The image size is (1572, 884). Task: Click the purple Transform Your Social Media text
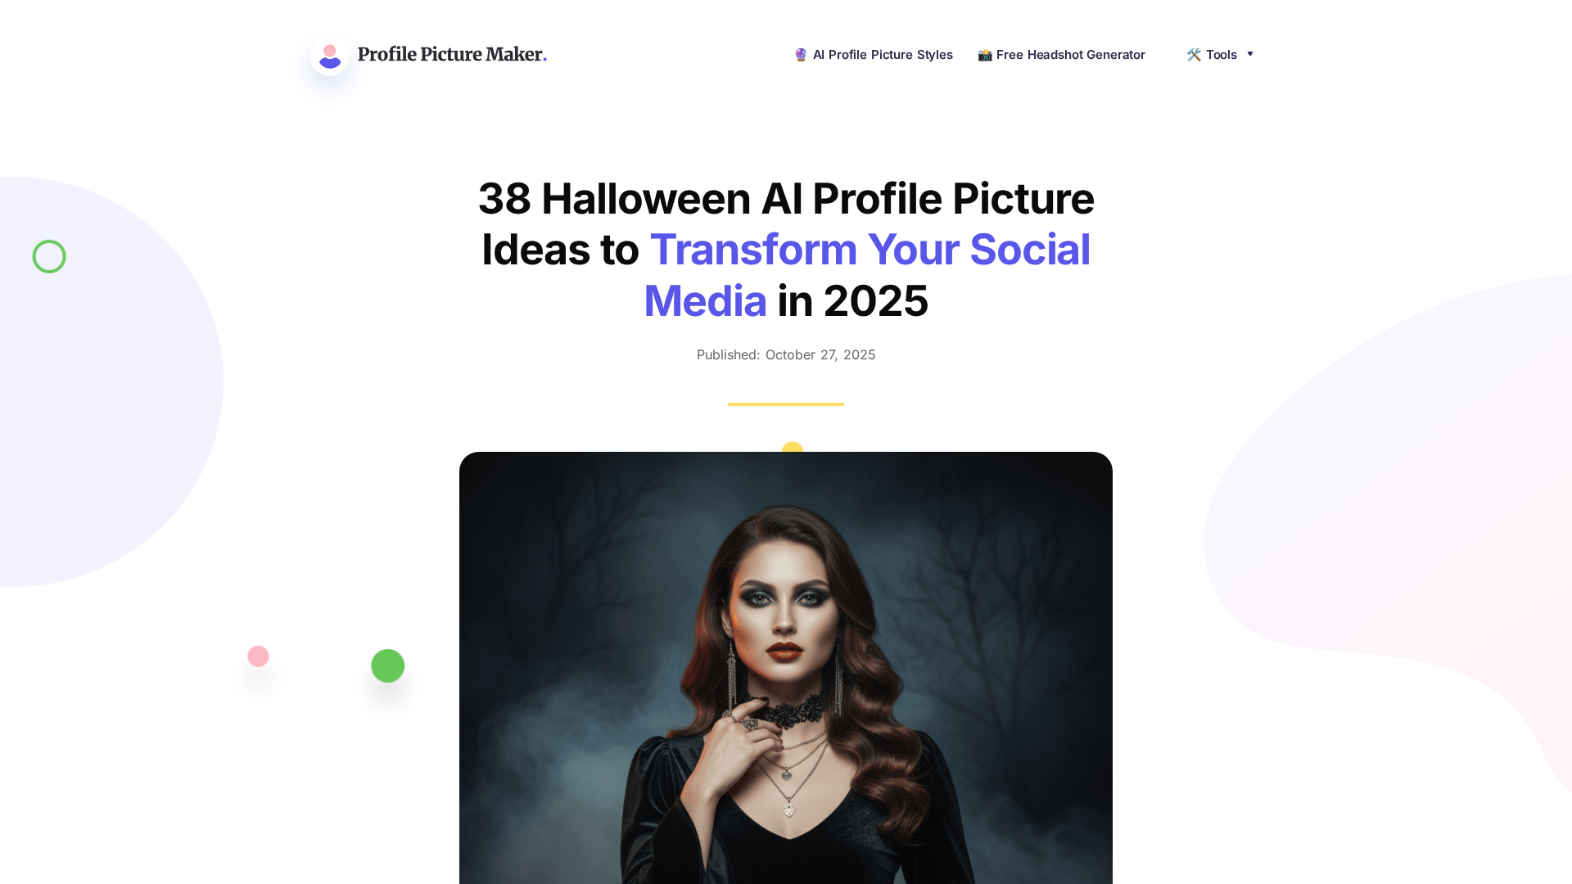coord(867,275)
